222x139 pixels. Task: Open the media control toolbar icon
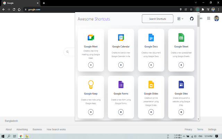pyautogui.click(x=208, y=9)
